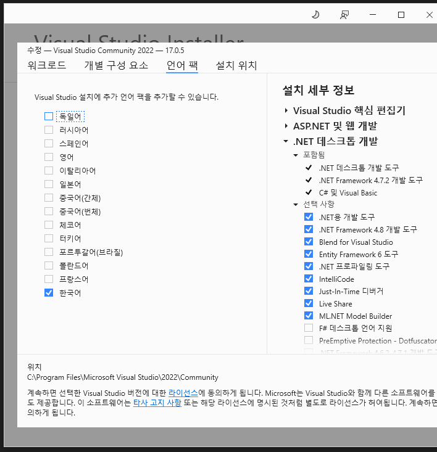This screenshot has height=452, width=437.
Task: Switch to the 개별 구성 요소 tab
Action: coord(116,65)
